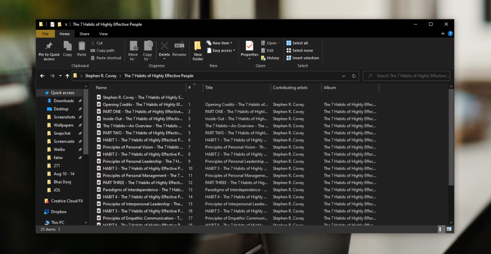The width and height of the screenshot is (491, 254).
Task: Open Wellio folder in sidebar
Action: pos(59,150)
